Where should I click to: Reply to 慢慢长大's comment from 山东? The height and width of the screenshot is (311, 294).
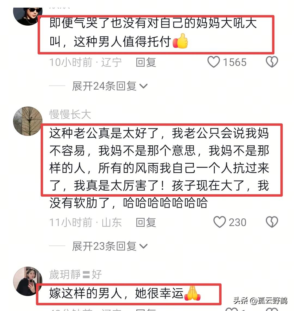click(x=146, y=222)
